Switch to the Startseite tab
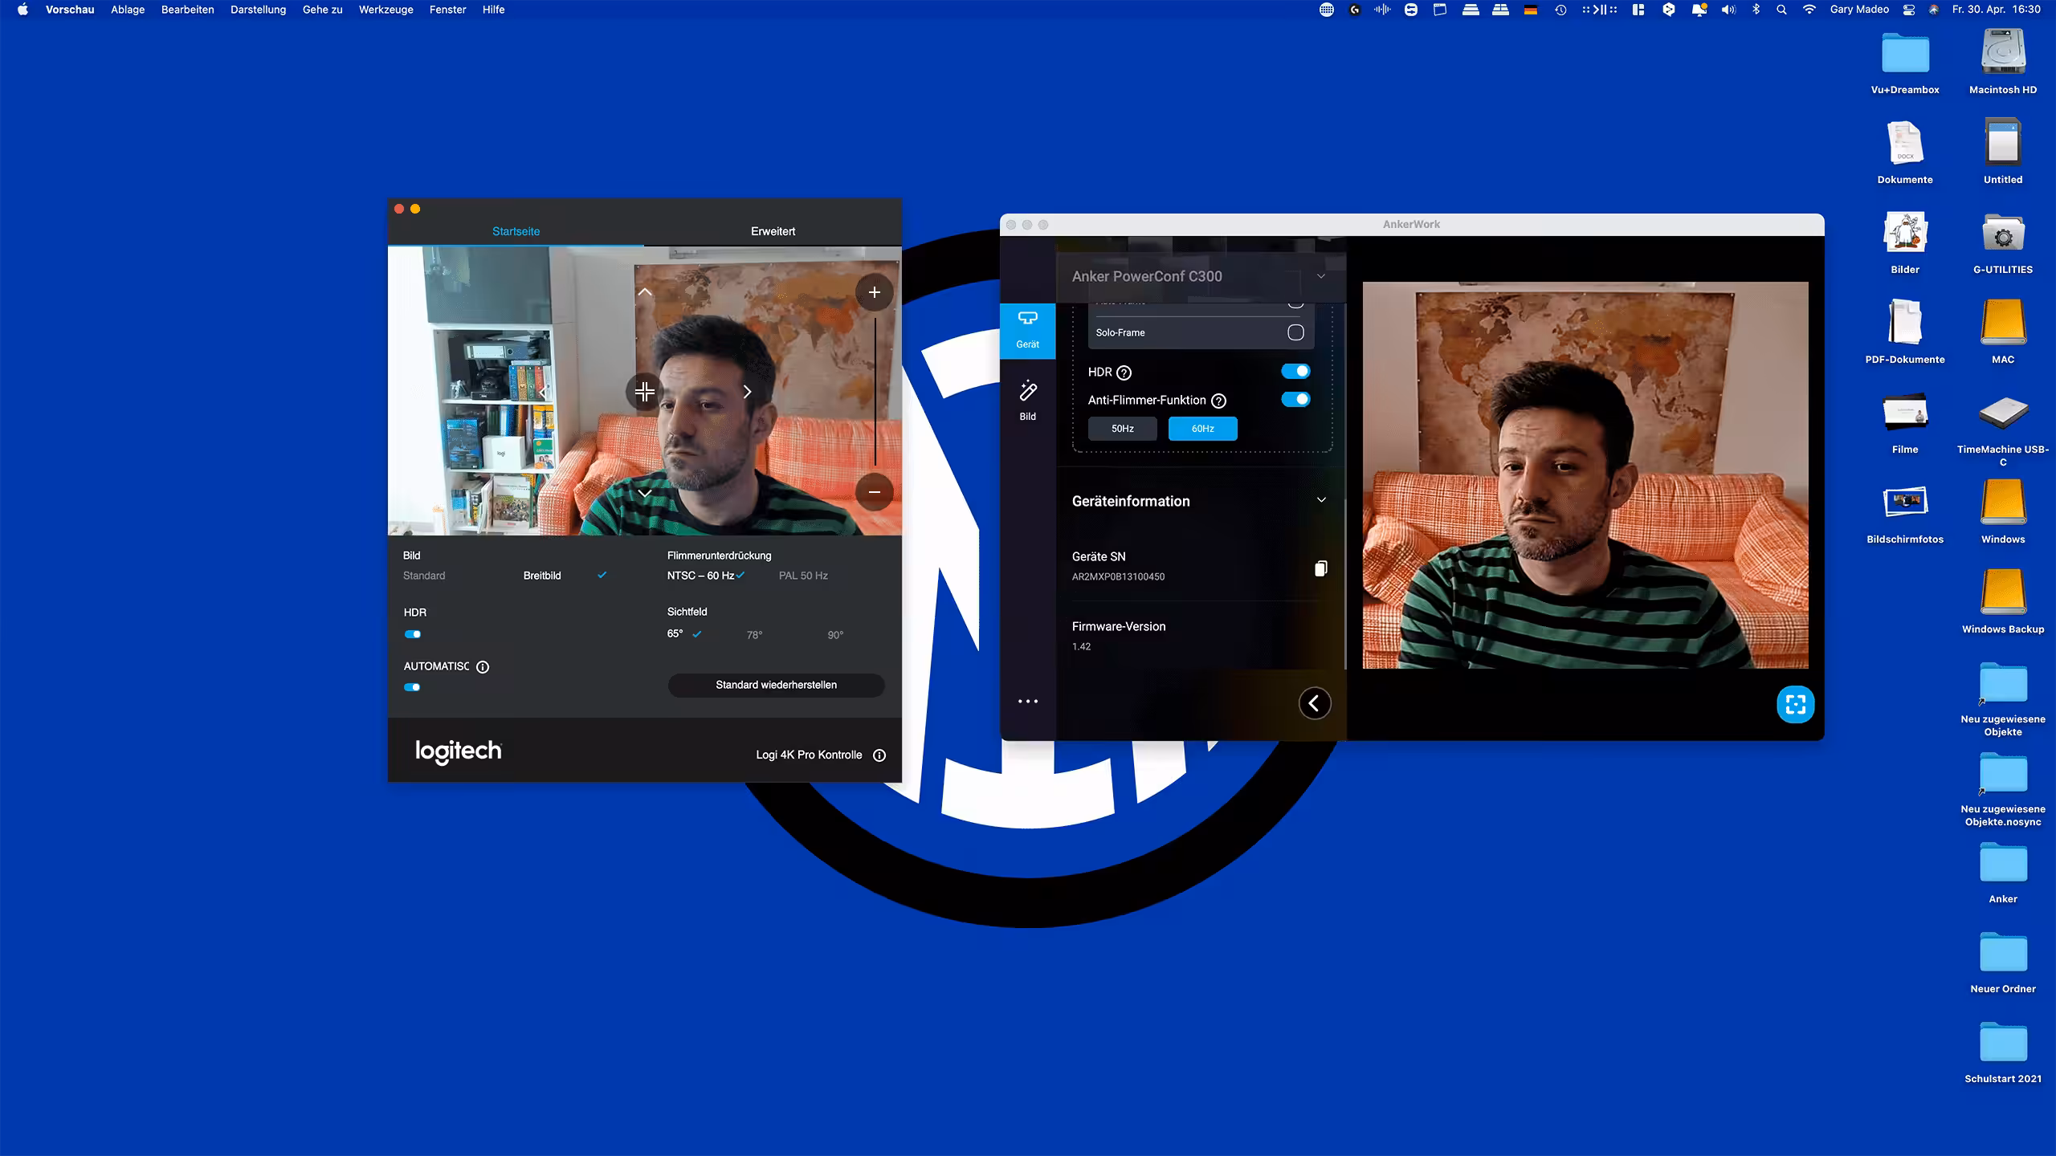Viewport: 2056px width, 1156px height. click(516, 231)
